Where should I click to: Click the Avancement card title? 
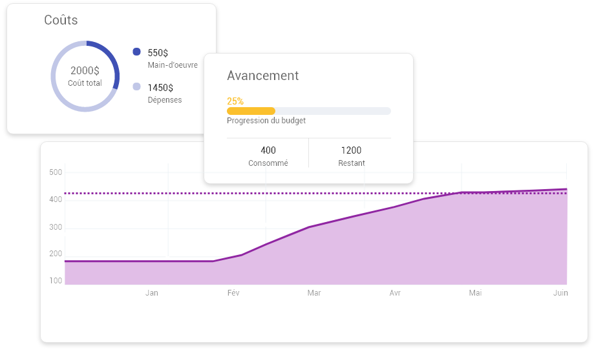click(x=263, y=76)
